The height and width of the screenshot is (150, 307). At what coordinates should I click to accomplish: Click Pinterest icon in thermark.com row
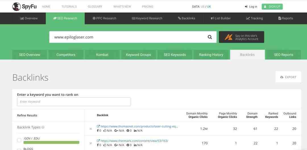(x=128, y=145)
